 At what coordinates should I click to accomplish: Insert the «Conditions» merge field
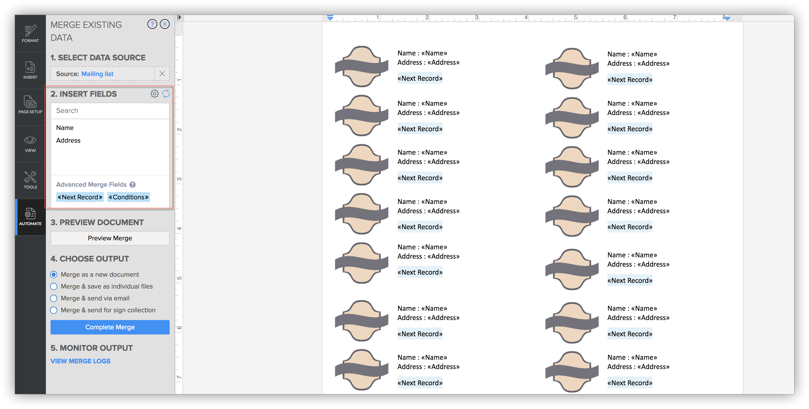(x=129, y=197)
